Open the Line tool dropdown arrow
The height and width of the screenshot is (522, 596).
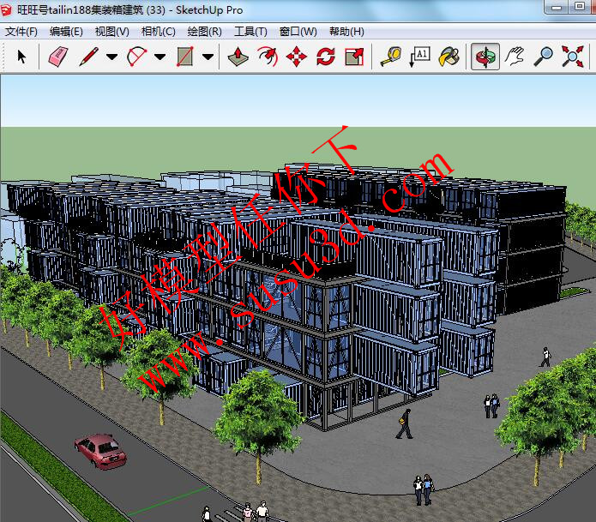[111, 57]
